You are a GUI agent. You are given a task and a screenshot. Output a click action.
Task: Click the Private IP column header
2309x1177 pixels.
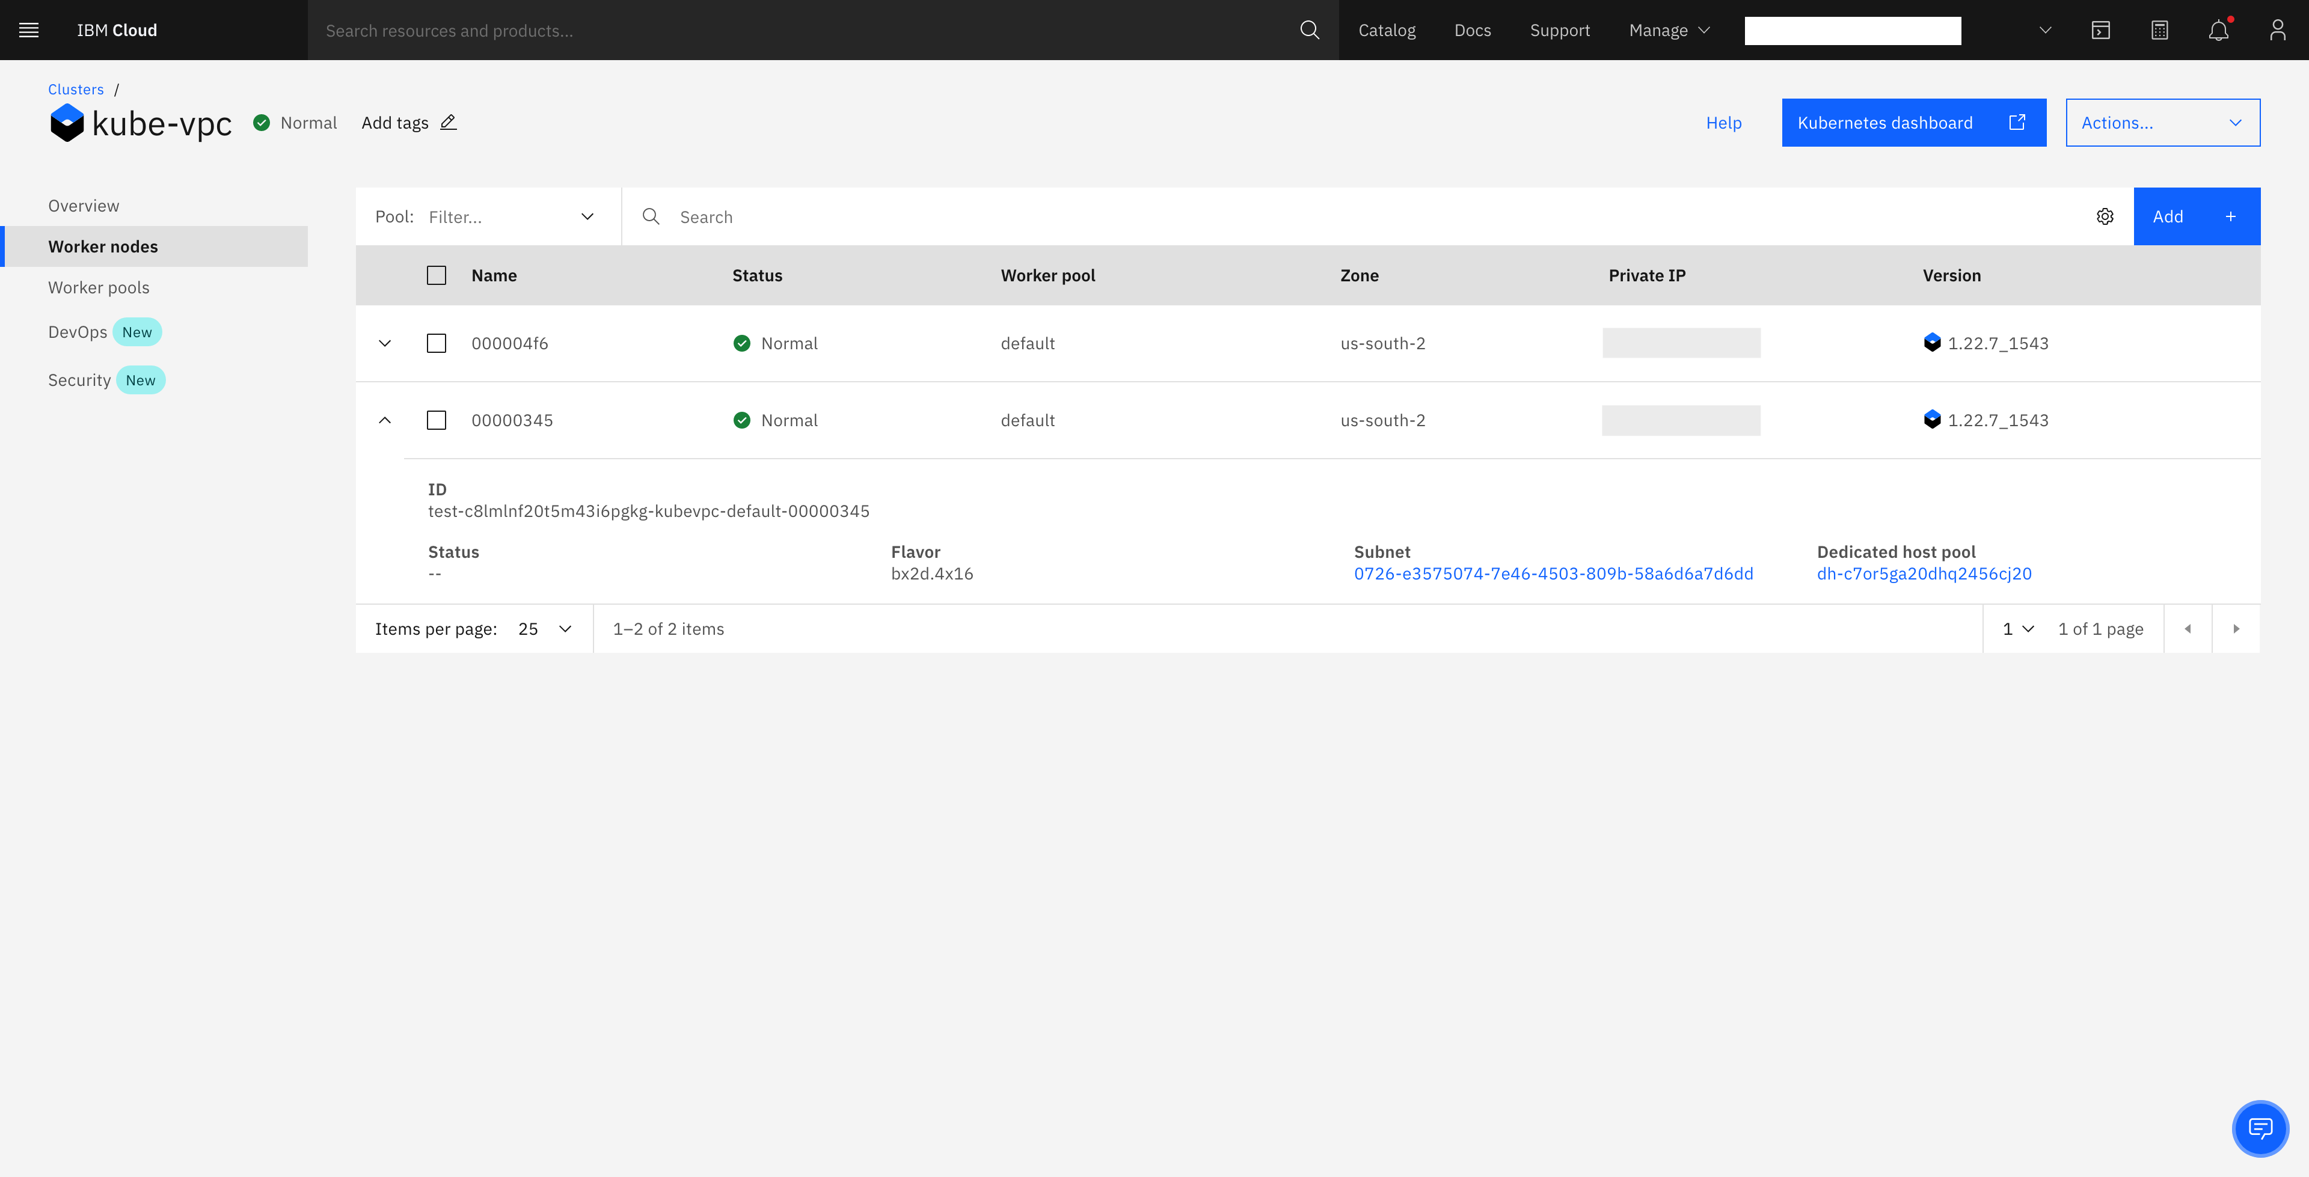1646,275
